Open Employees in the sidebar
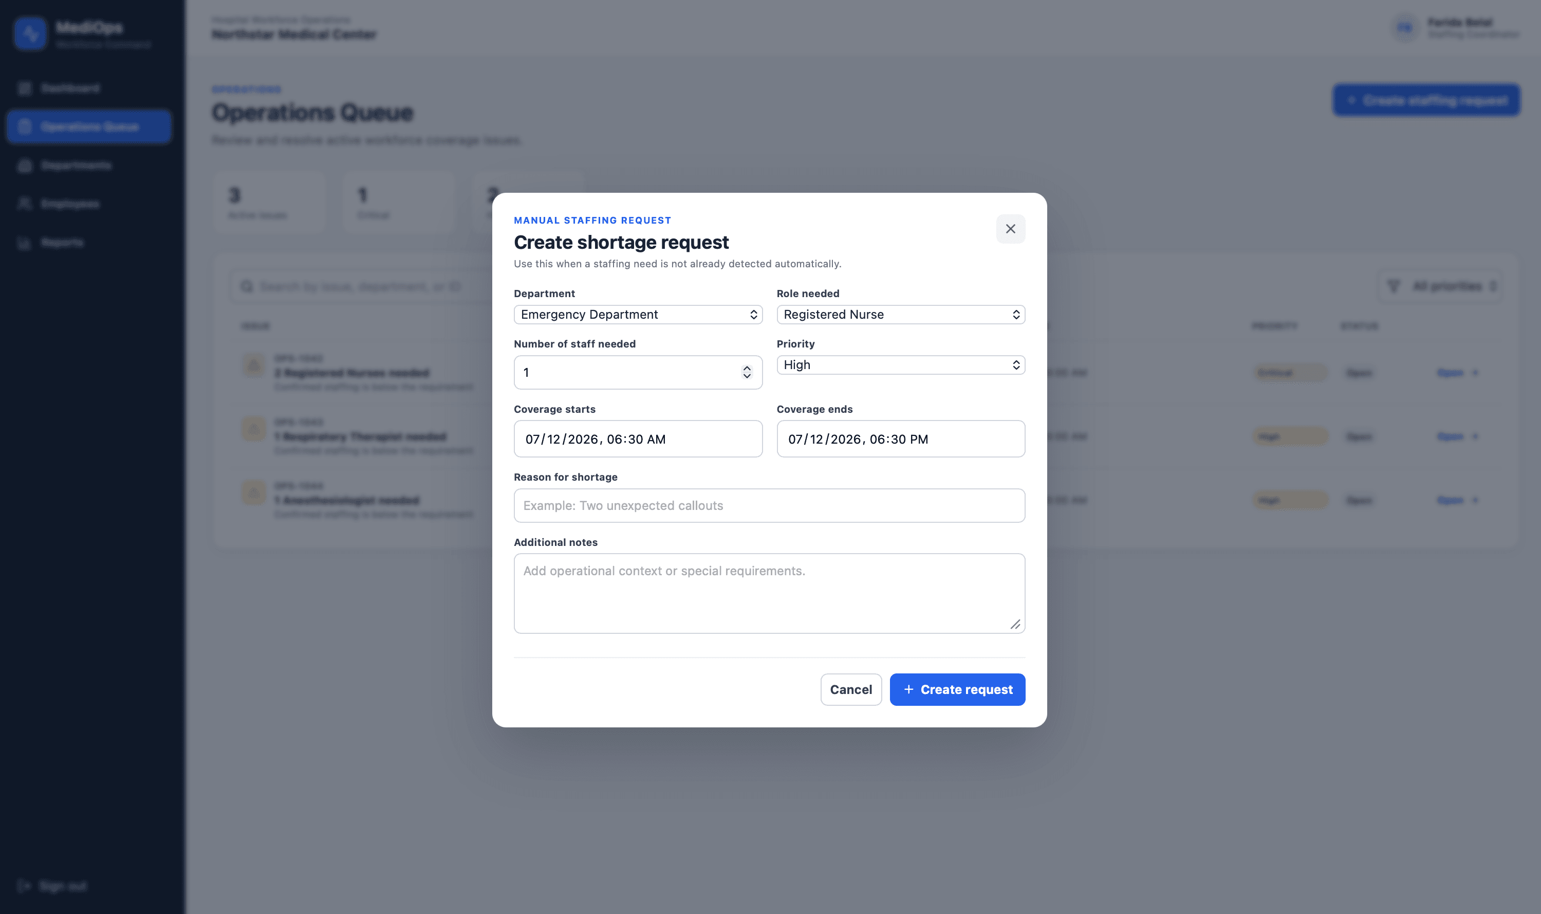 [89, 204]
